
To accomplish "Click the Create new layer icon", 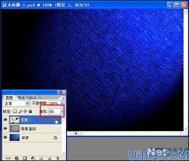I will click(x=49, y=158).
